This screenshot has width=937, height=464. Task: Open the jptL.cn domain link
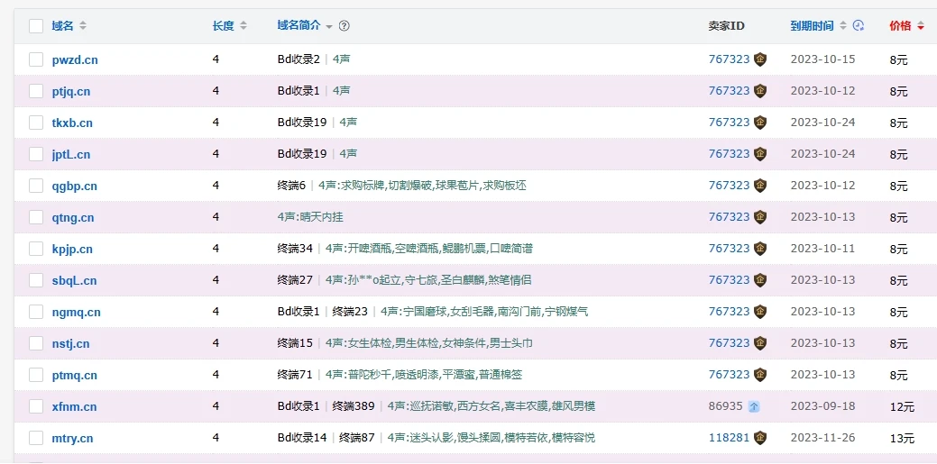(71, 154)
